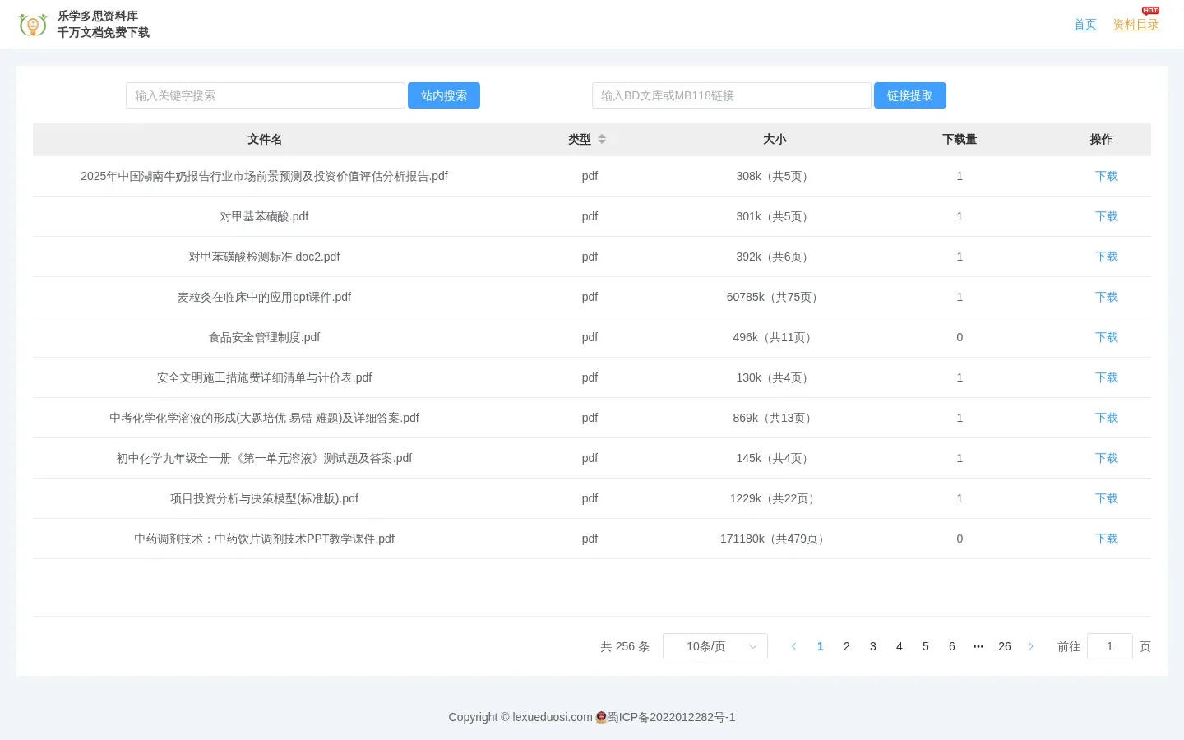Download 安全文明施工措施费 pdf via 下载
Image resolution: width=1184 pixels, height=740 pixels.
[x=1107, y=377]
